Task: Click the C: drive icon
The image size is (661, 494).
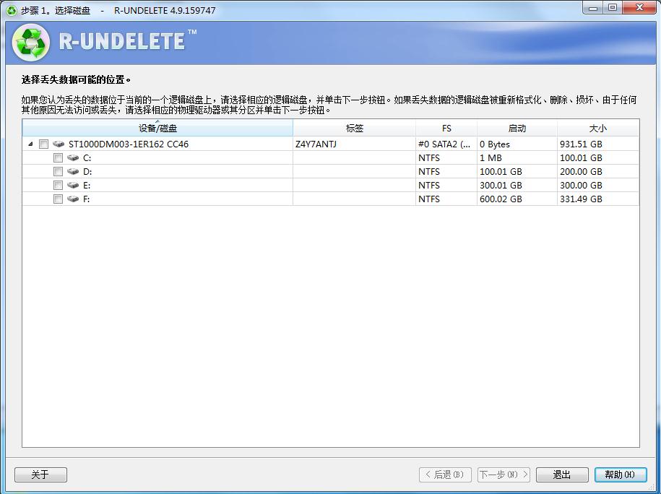Action: 73,158
